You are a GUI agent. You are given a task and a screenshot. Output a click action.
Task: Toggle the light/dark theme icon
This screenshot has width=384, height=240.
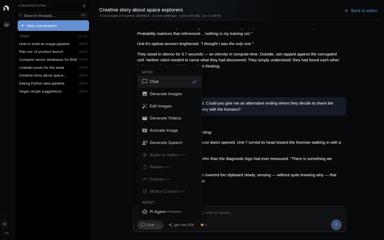point(5,224)
